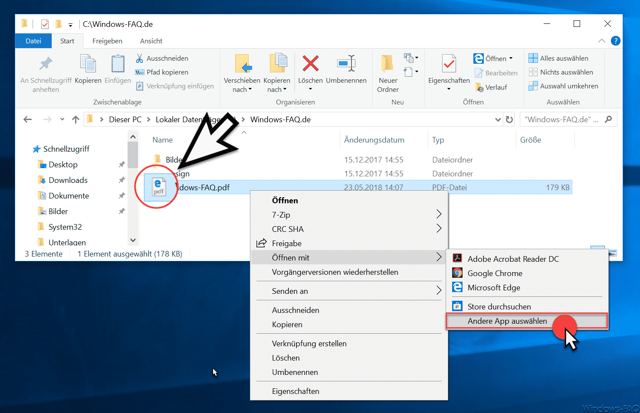The image size is (640, 413).
Task: Select the Google Chrome icon in the submenu
Action: coord(457,273)
